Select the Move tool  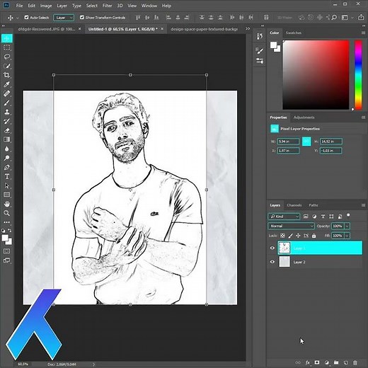pos(7,38)
